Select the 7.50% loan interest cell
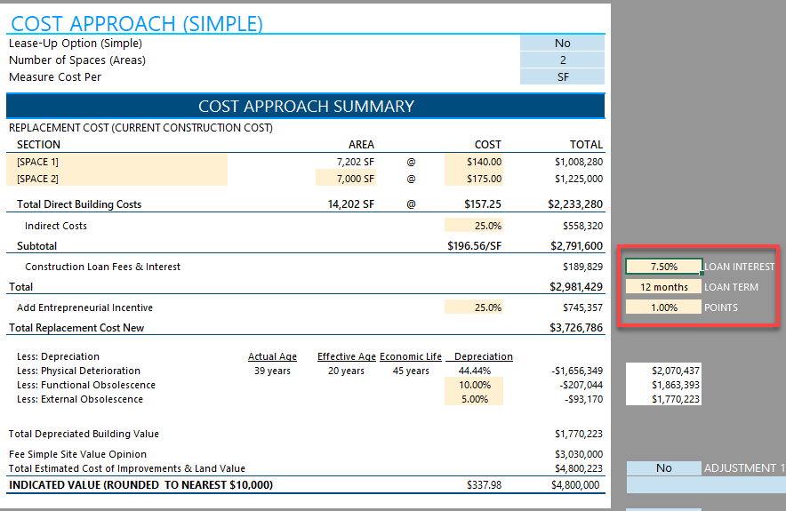Screen dimensions: 786x511 click(663, 267)
